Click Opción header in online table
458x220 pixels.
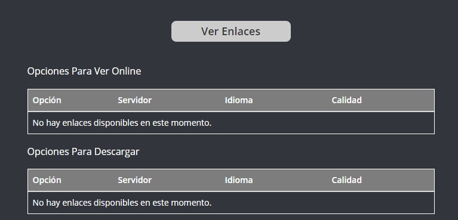pos(47,100)
